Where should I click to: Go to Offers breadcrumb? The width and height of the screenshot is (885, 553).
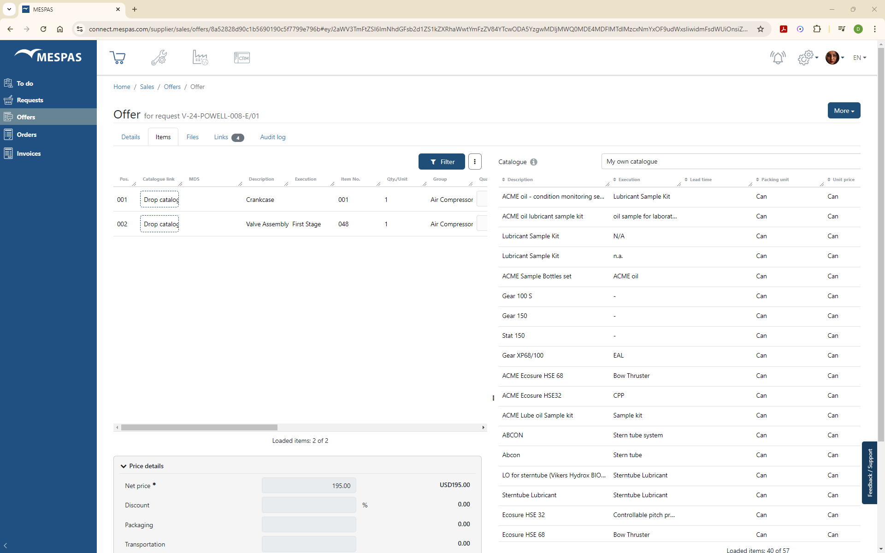click(x=172, y=87)
